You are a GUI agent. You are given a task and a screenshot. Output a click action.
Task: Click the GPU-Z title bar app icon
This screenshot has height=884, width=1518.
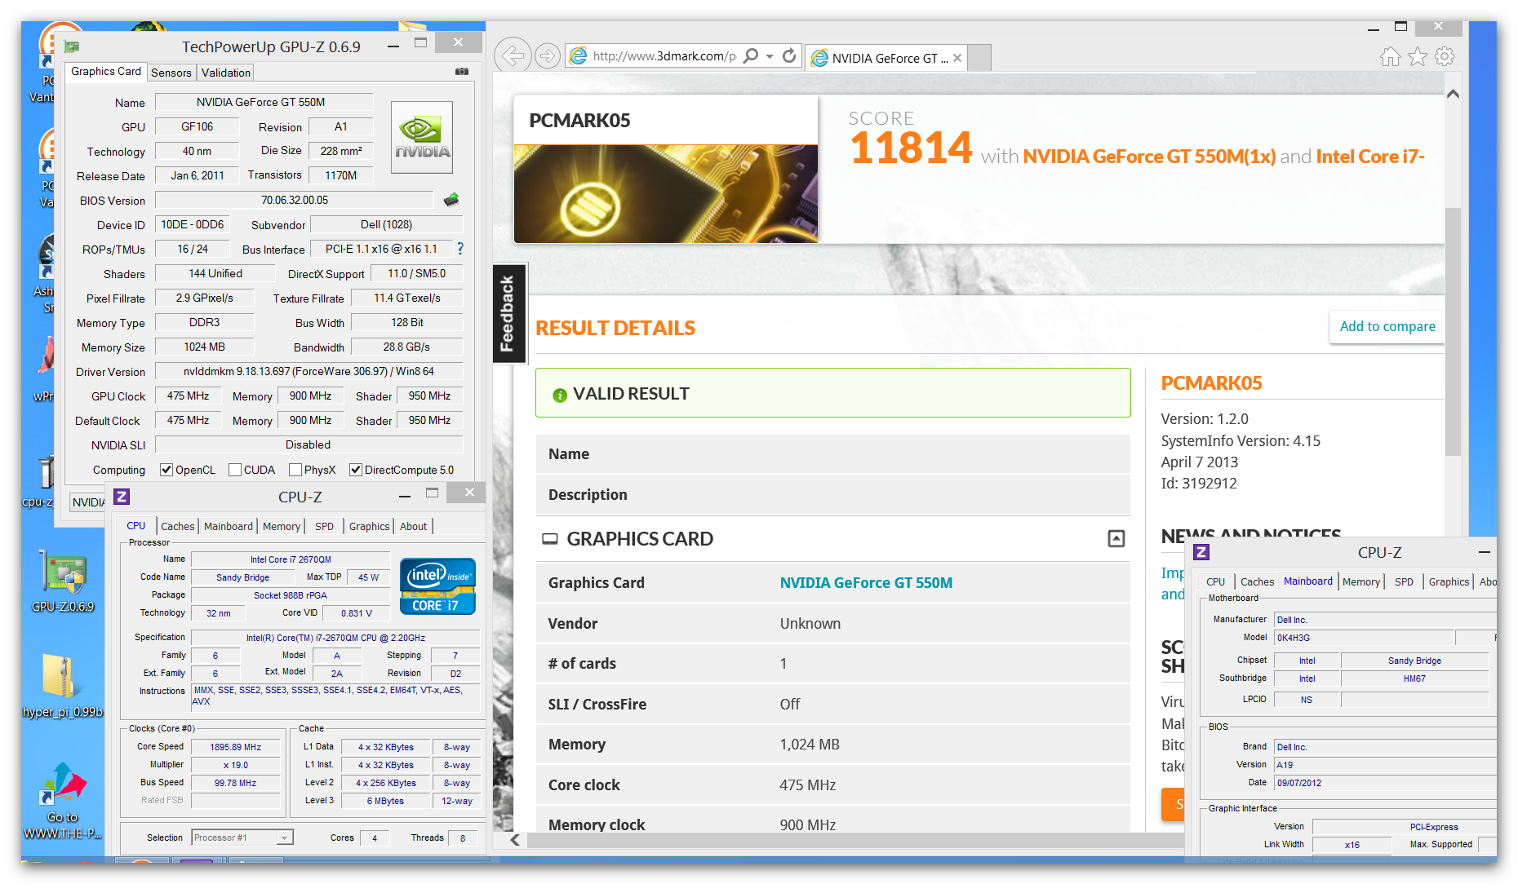pyautogui.click(x=72, y=46)
